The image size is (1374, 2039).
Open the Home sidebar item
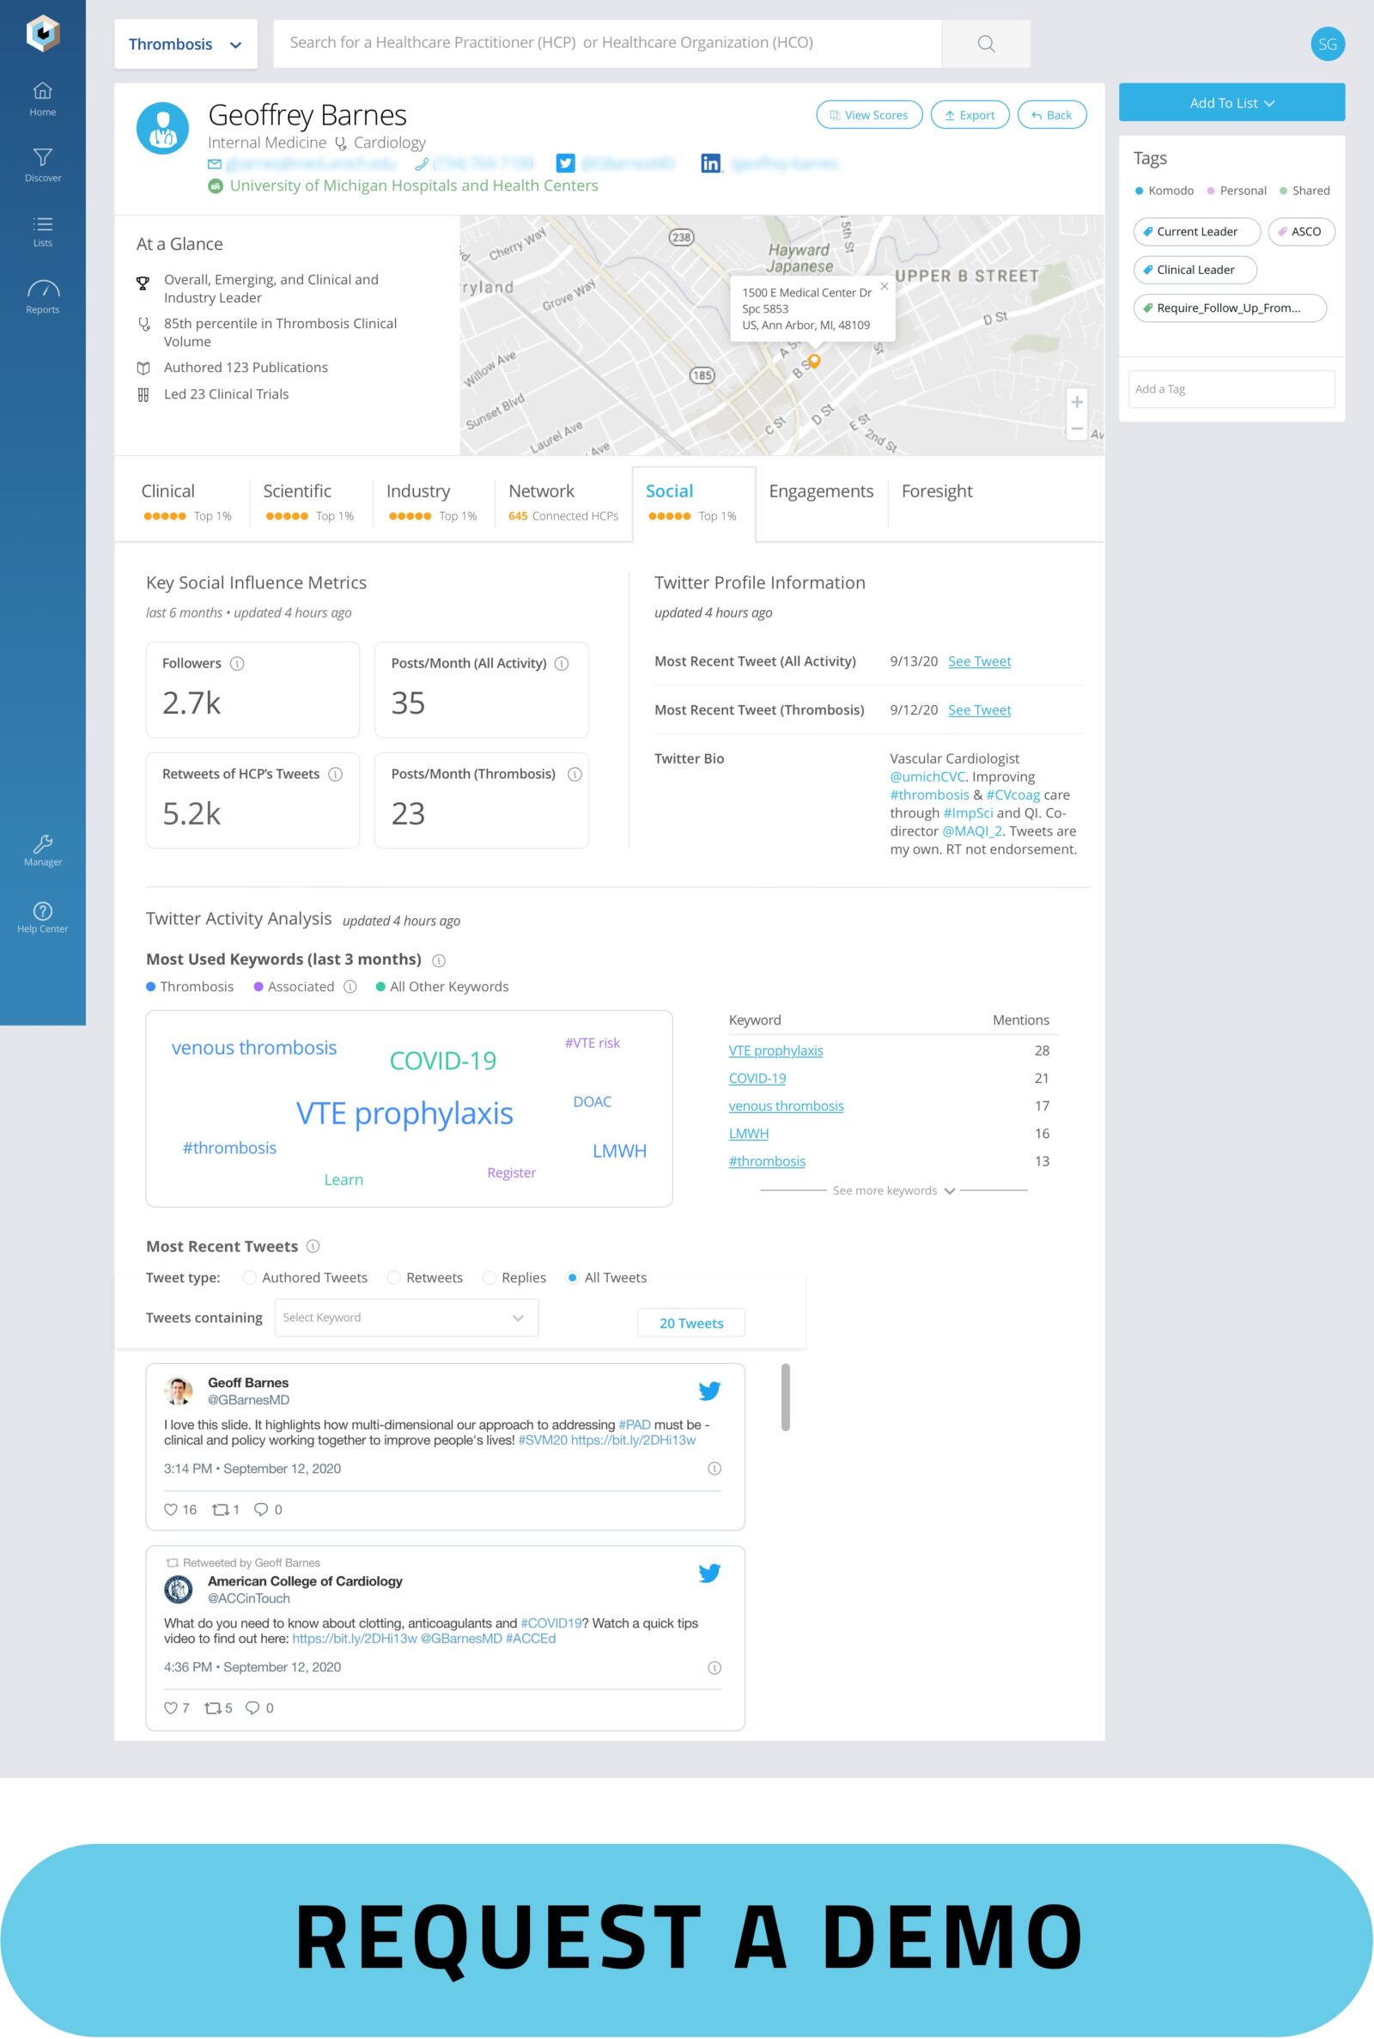click(x=42, y=99)
